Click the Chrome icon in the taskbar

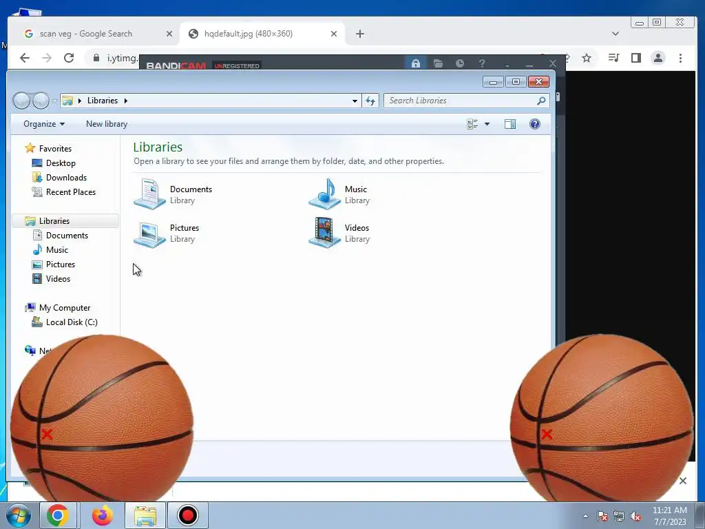[58, 515]
